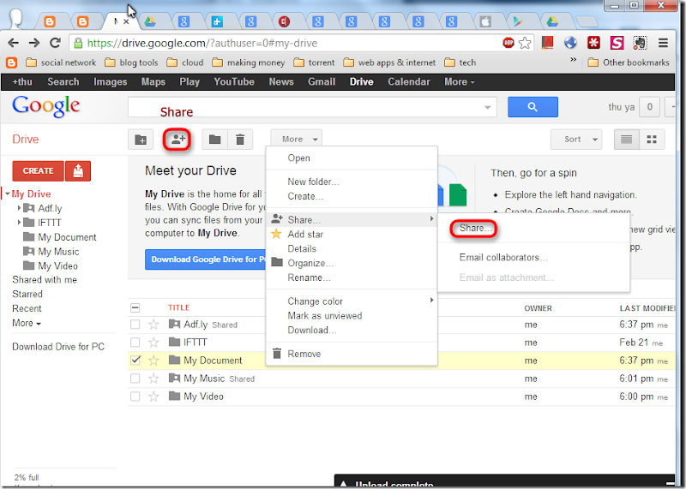Check the IFTTT row checkbox

[x=135, y=343]
